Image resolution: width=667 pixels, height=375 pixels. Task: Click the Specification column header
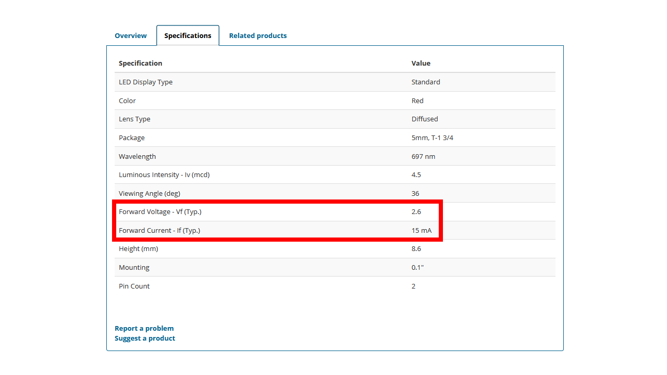coord(140,63)
